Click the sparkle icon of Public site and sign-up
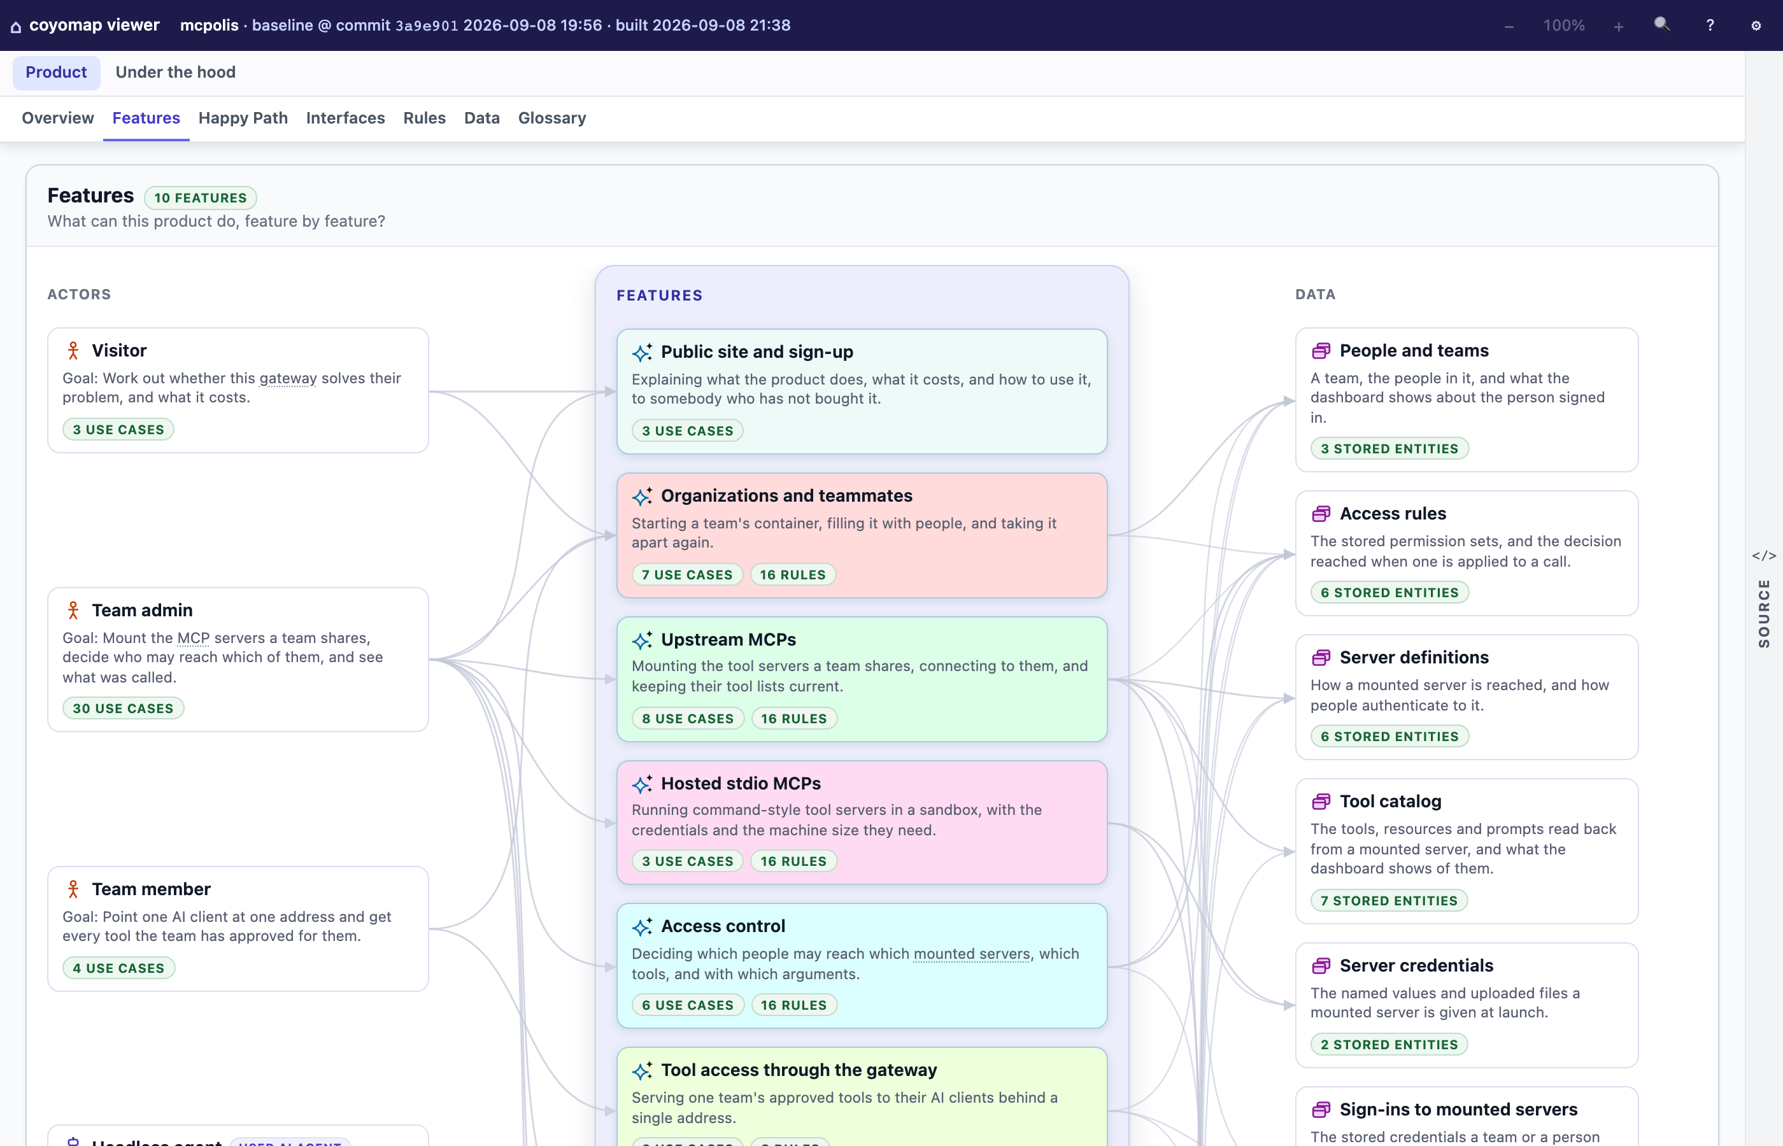 pos(643,352)
